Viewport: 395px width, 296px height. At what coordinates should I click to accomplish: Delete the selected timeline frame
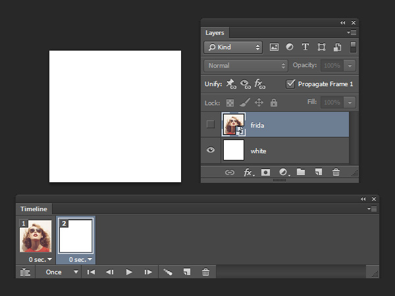coord(205,272)
